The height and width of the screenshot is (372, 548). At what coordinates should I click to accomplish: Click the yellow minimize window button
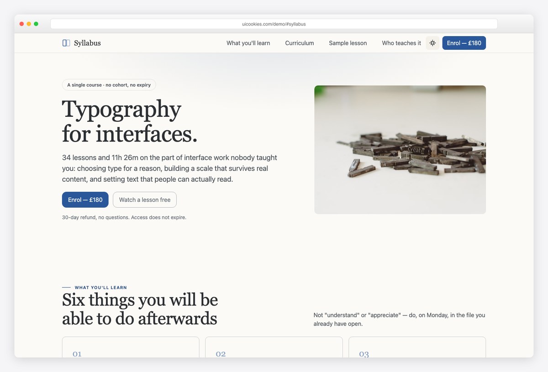tap(29, 24)
